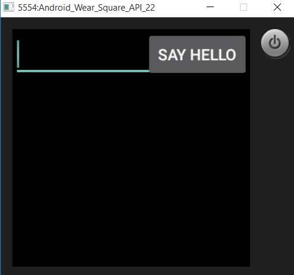Tap the center of the watch display
The width and height of the screenshot is (294, 275).
tap(131, 148)
